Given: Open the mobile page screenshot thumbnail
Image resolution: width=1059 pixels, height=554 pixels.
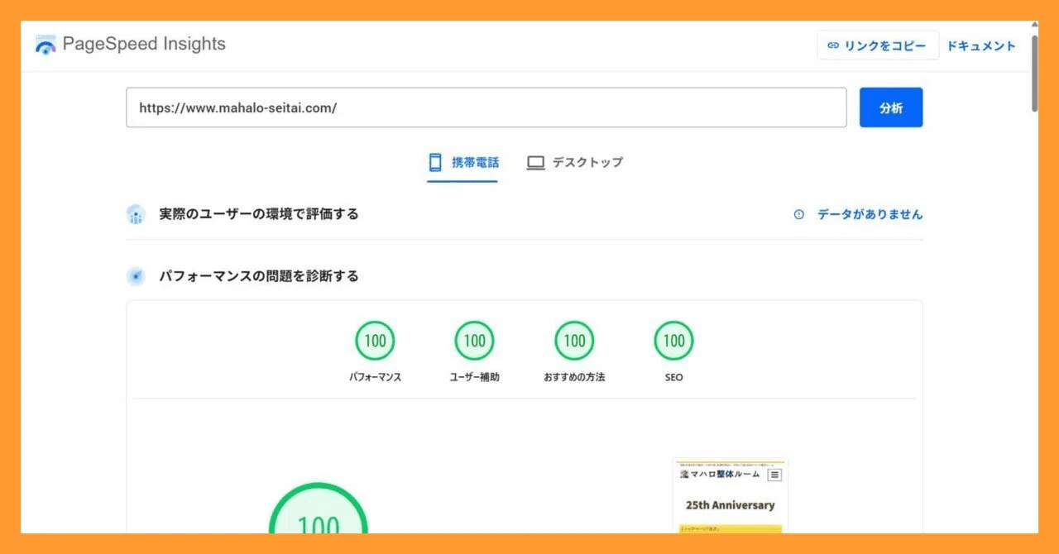Looking at the screenshot, I should [731, 496].
